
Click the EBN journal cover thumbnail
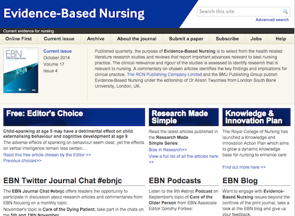[x=21, y=70]
